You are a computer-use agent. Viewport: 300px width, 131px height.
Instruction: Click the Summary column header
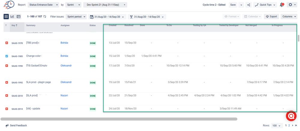(x=31, y=25)
